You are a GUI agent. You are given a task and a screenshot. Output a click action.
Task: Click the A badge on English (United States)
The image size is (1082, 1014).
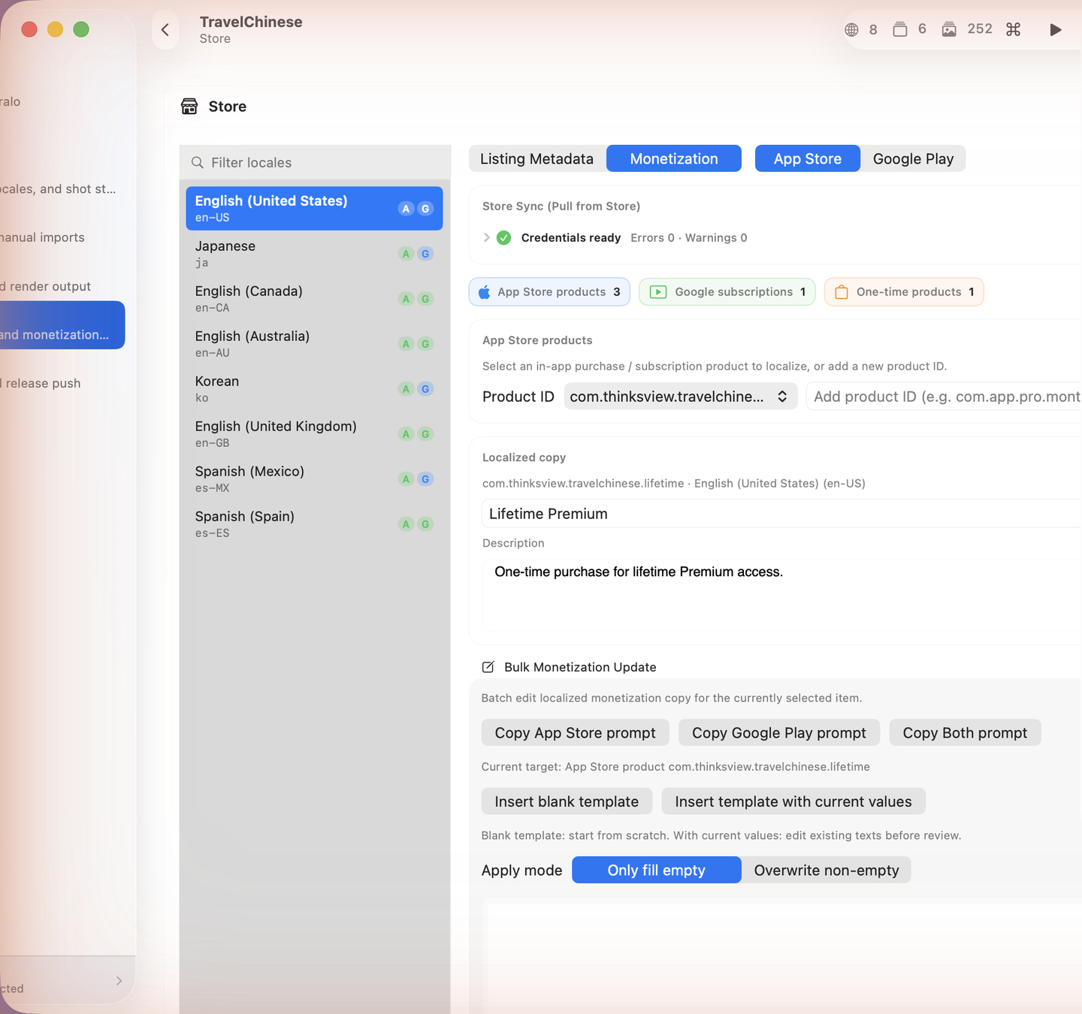(406, 209)
